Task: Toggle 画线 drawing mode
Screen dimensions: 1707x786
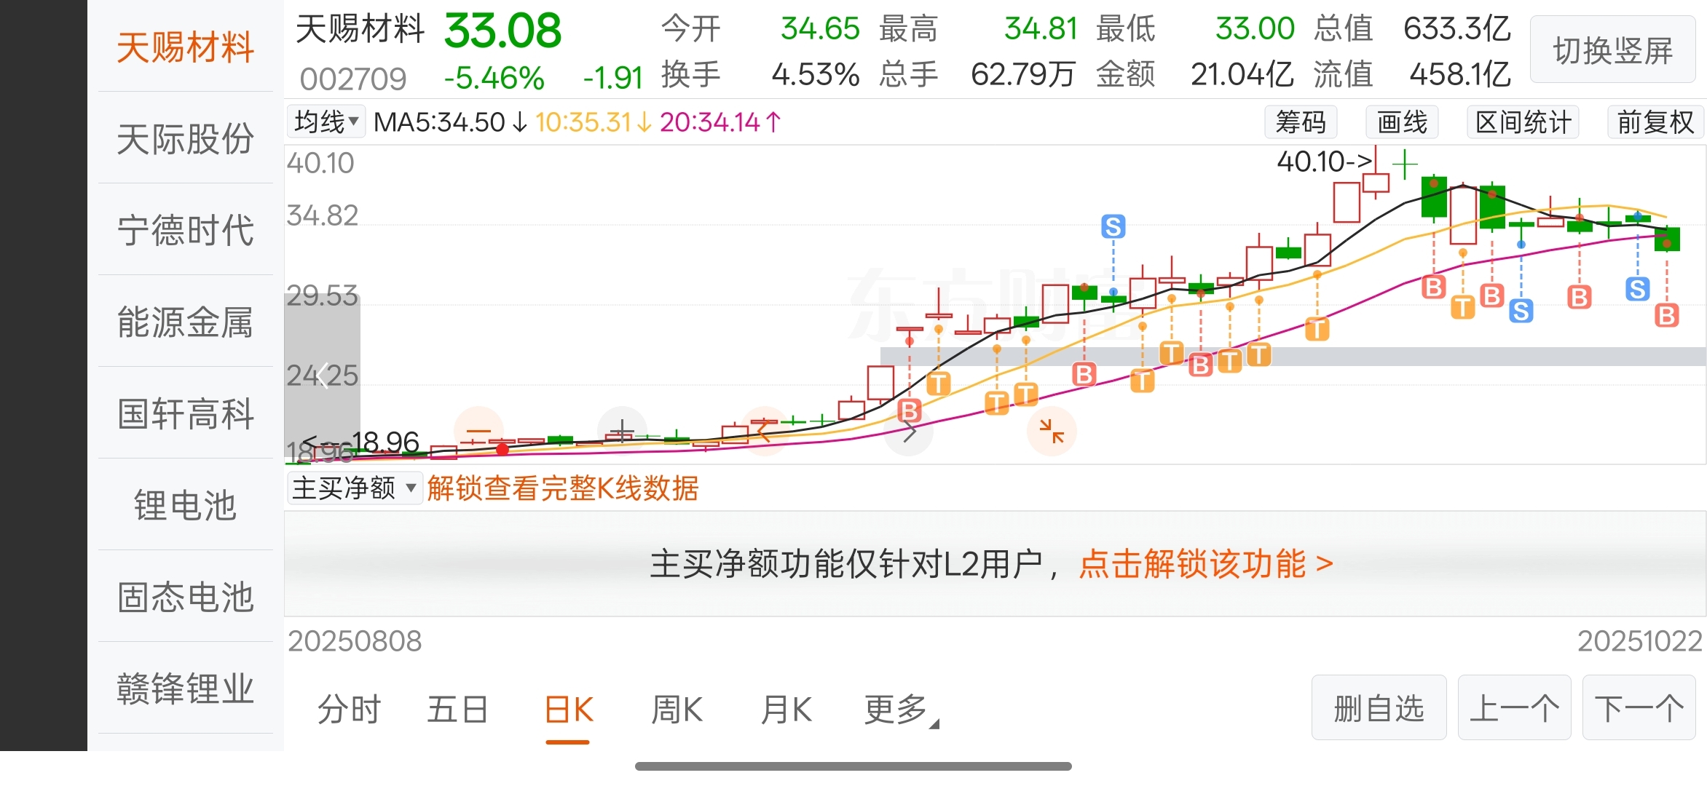Action: tap(1402, 122)
